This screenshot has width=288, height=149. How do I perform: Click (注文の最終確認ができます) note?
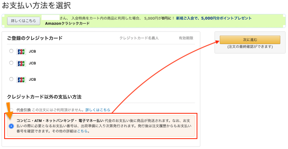pyautogui.click(x=250, y=47)
